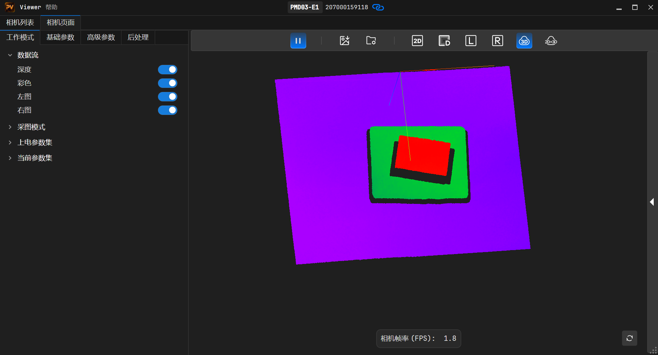
Task: Click the 彩色 stream label
Action: (x=24, y=83)
